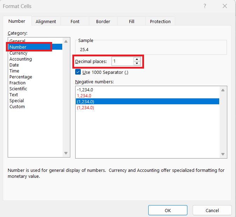
Task: Confirm with the OK button
Action: click(x=168, y=210)
